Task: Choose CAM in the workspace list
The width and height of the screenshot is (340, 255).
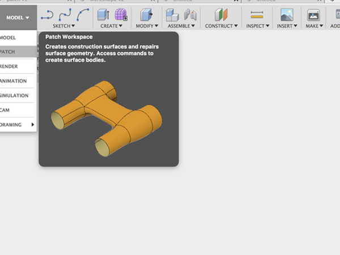Action: pos(18,110)
